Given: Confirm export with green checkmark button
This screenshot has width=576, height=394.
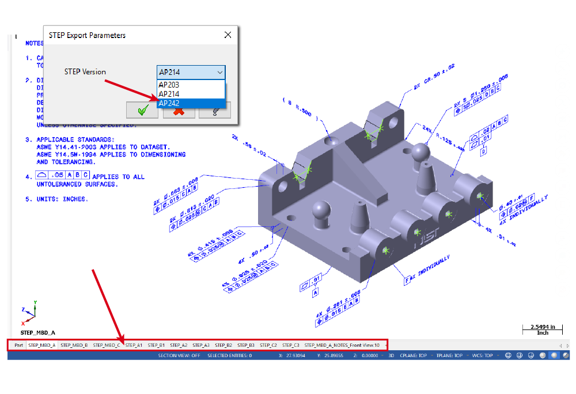Looking at the screenshot, I should pyautogui.click(x=142, y=110).
